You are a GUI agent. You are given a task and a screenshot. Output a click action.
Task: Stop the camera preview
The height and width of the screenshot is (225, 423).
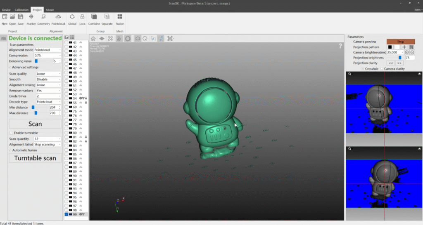tap(400, 42)
